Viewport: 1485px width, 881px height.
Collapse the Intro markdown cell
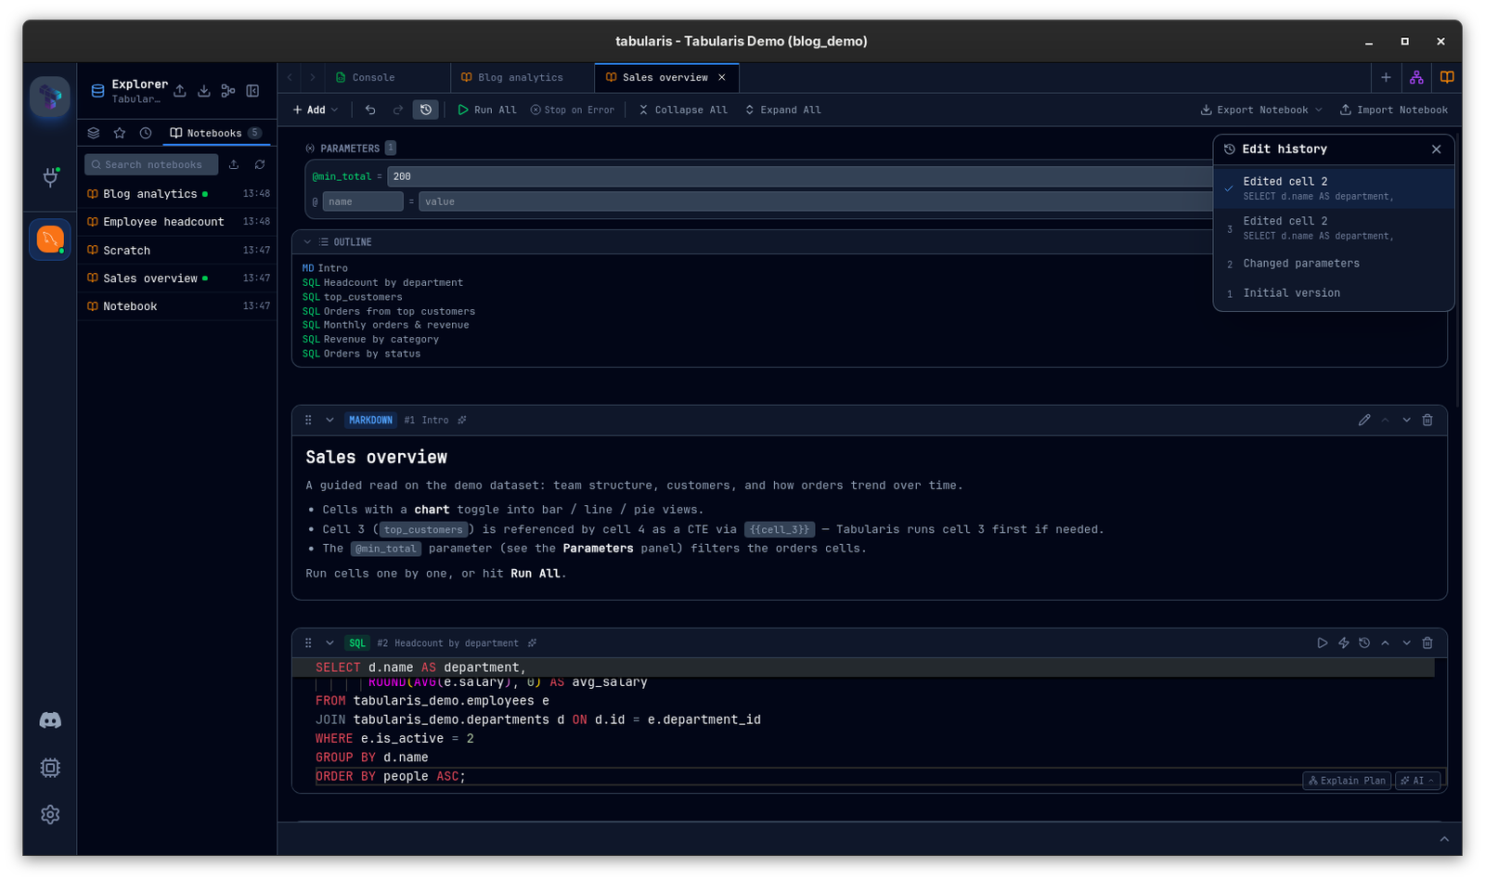329,421
